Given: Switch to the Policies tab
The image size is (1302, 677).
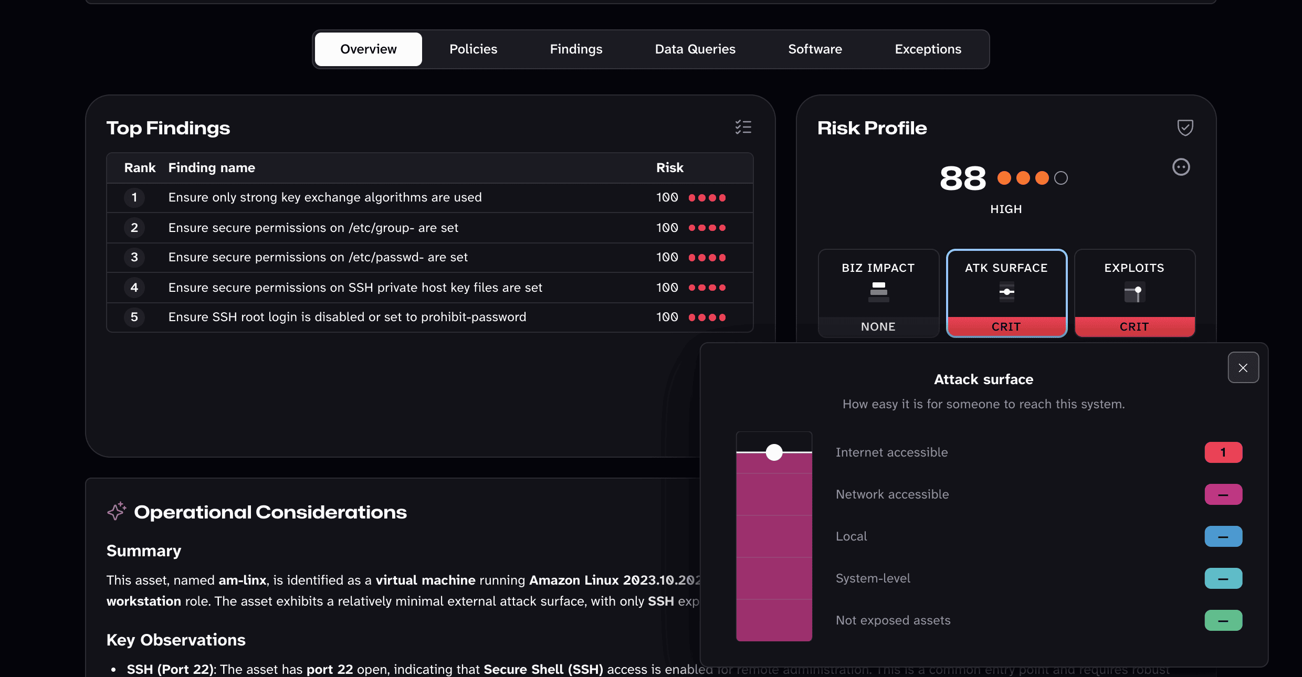Looking at the screenshot, I should tap(473, 49).
